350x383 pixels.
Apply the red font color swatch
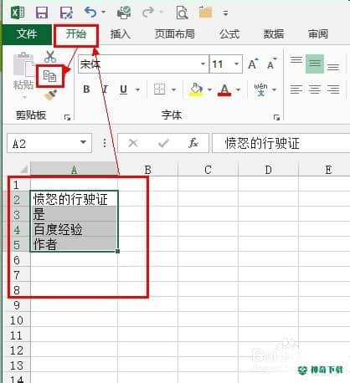(224, 89)
